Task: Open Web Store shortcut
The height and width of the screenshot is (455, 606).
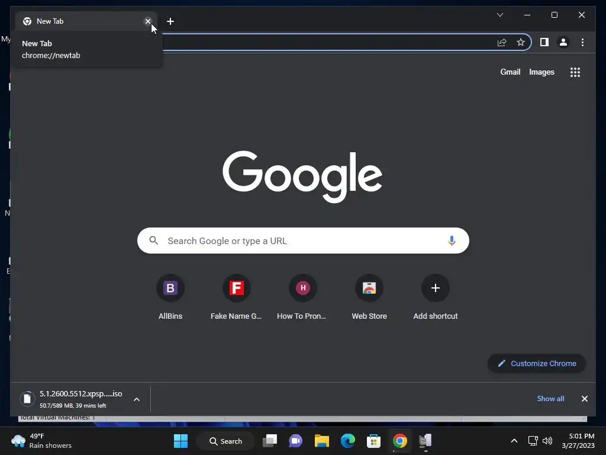Action: (369, 297)
